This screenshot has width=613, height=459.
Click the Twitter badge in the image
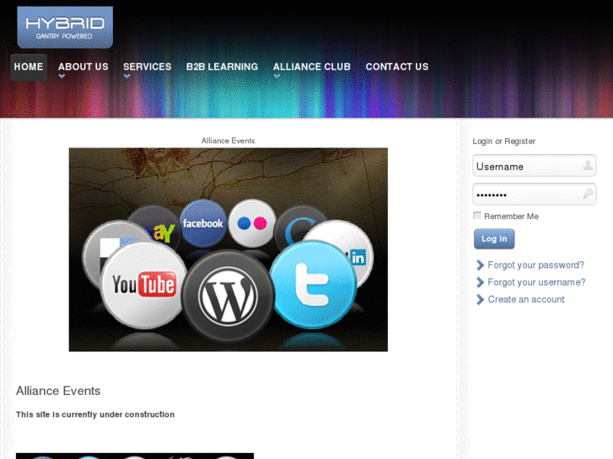314,284
